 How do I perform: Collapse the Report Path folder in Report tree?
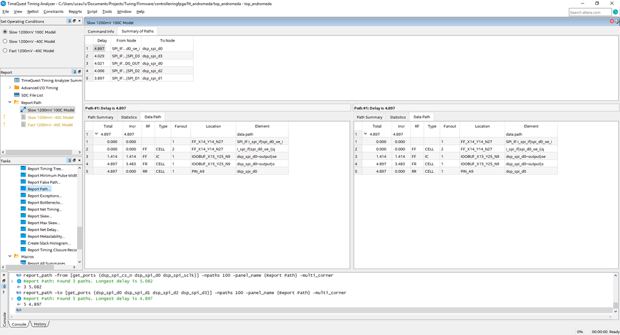click(9, 103)
